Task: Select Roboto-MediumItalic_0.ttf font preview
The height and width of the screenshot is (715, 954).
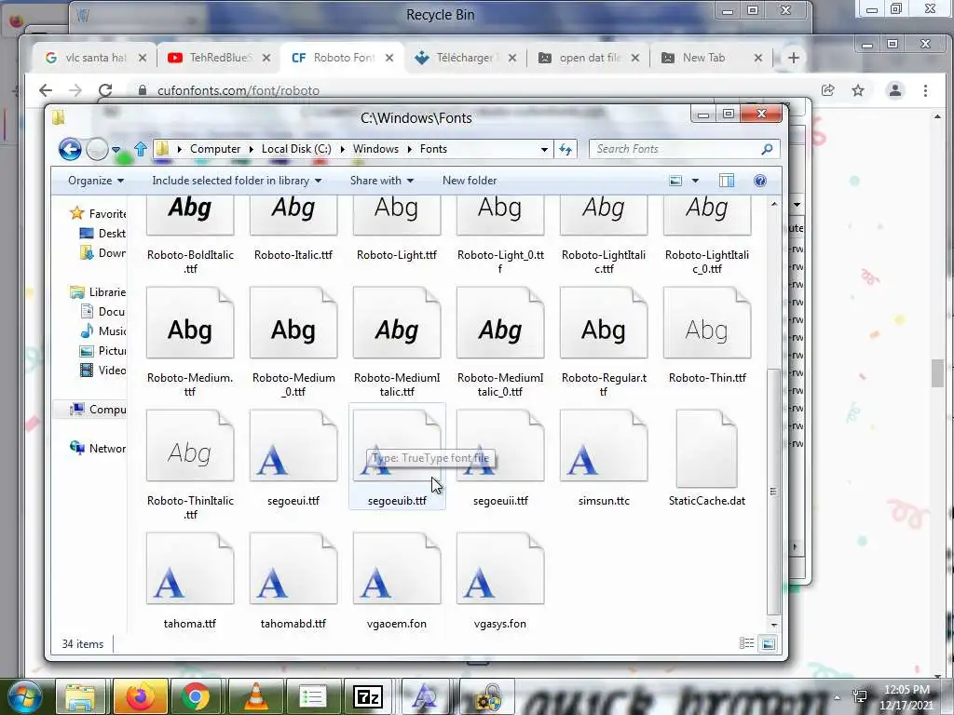Action: [500, 323]
